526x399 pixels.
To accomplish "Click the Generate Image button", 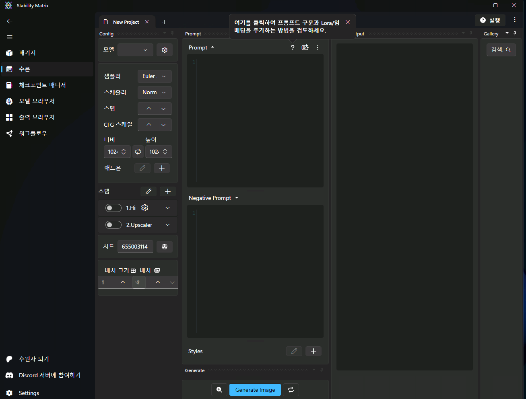I will point(255,390).
